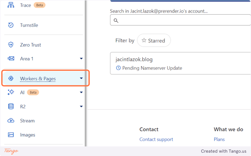Open Turnstile from the sidebar
The width and height of the screenshot is (251, 156).
pos(29,25)
